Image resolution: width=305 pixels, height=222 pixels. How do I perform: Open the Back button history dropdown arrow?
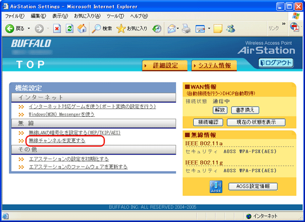(29, 28)
